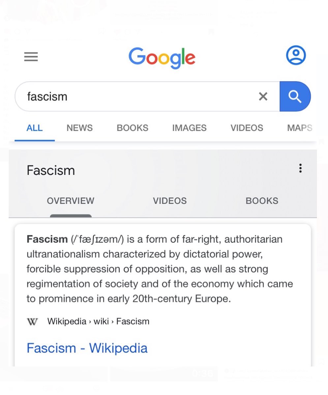Open the hamburger menu
This screenshot has width=328, height=395.
point(31,57)
